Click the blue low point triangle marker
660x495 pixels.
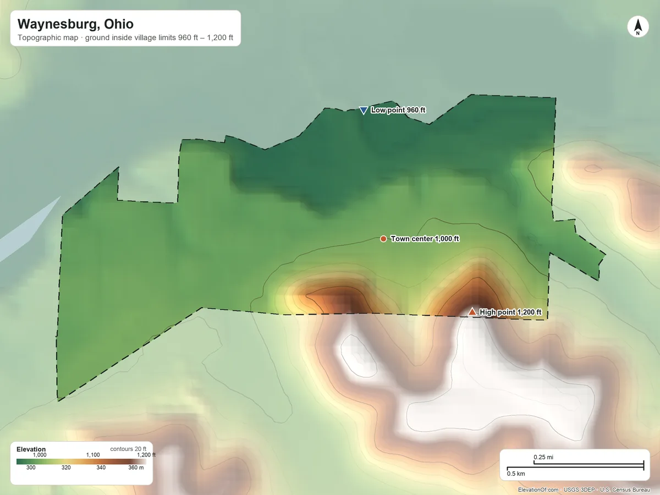point(363,111)
